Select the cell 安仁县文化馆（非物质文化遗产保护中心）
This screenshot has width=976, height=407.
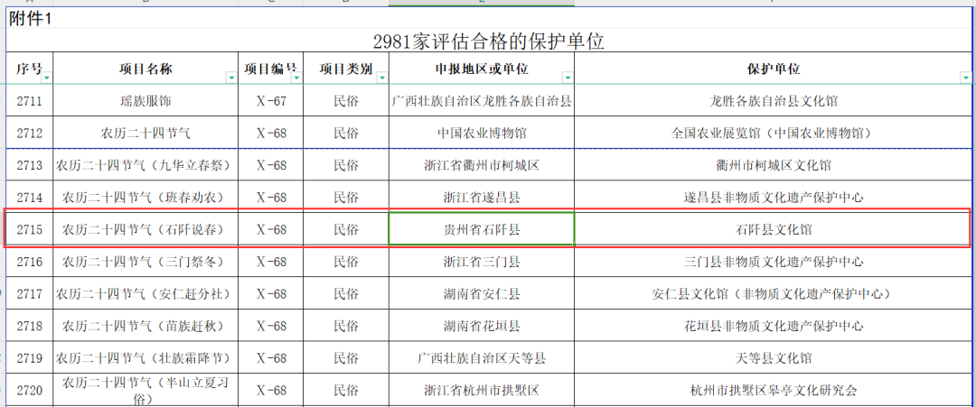coord(774,294)
